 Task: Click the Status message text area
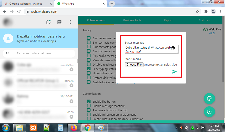click(152, 49)
